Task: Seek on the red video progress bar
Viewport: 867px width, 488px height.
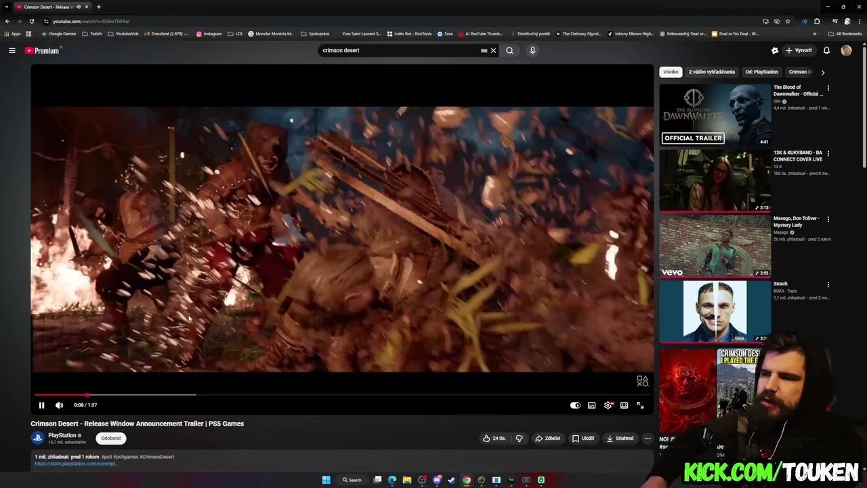Action: click(x=342, y=394)
